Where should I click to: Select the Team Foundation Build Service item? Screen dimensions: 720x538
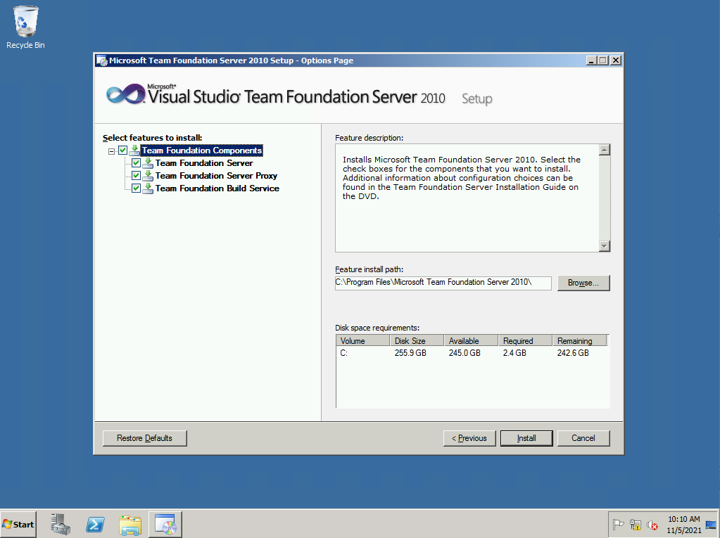click(x=217, y=188)
